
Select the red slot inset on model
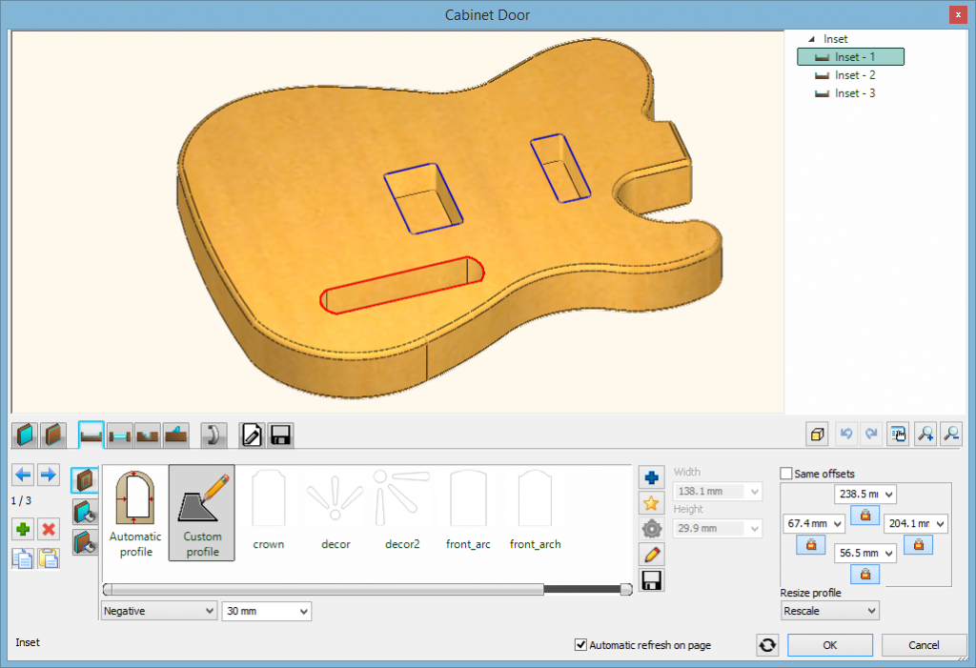click(x=402, y=285)
